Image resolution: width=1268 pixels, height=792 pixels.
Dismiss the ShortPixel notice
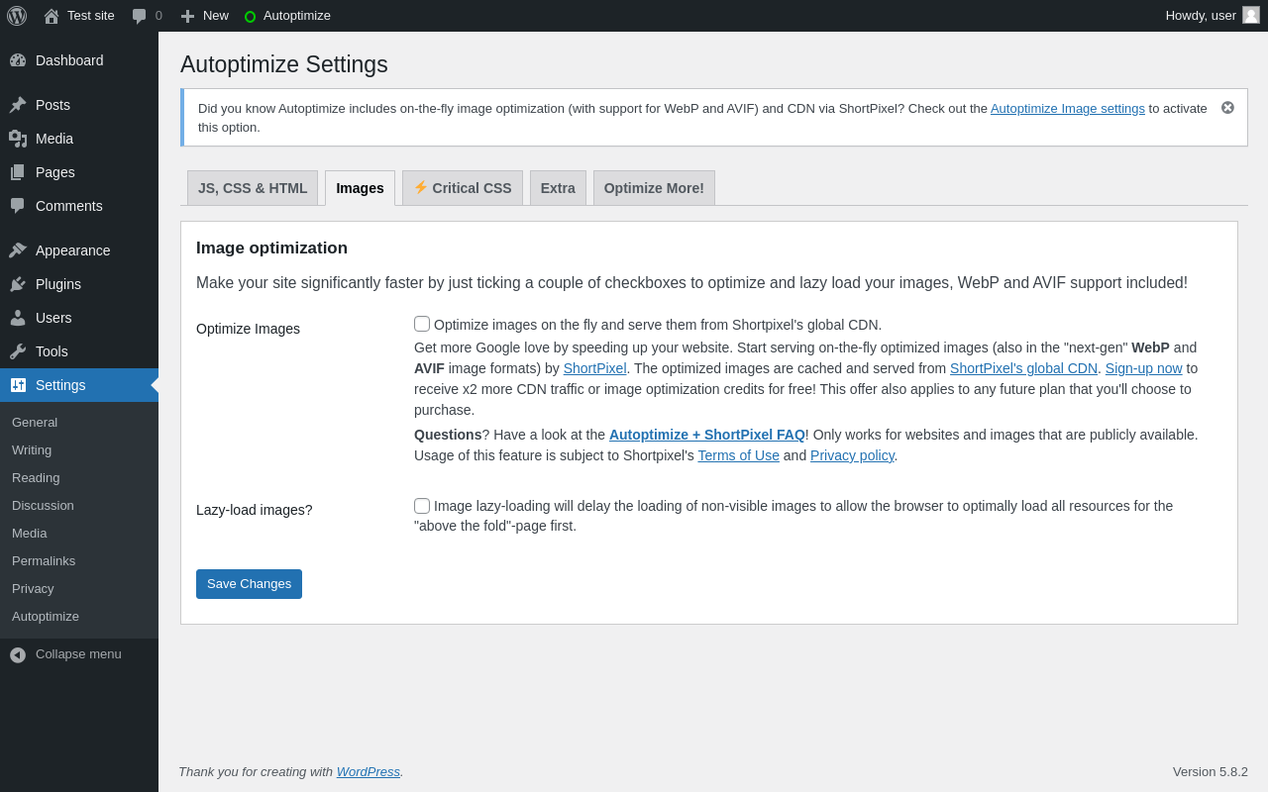pyautogui.click(x=1227, y=108)
